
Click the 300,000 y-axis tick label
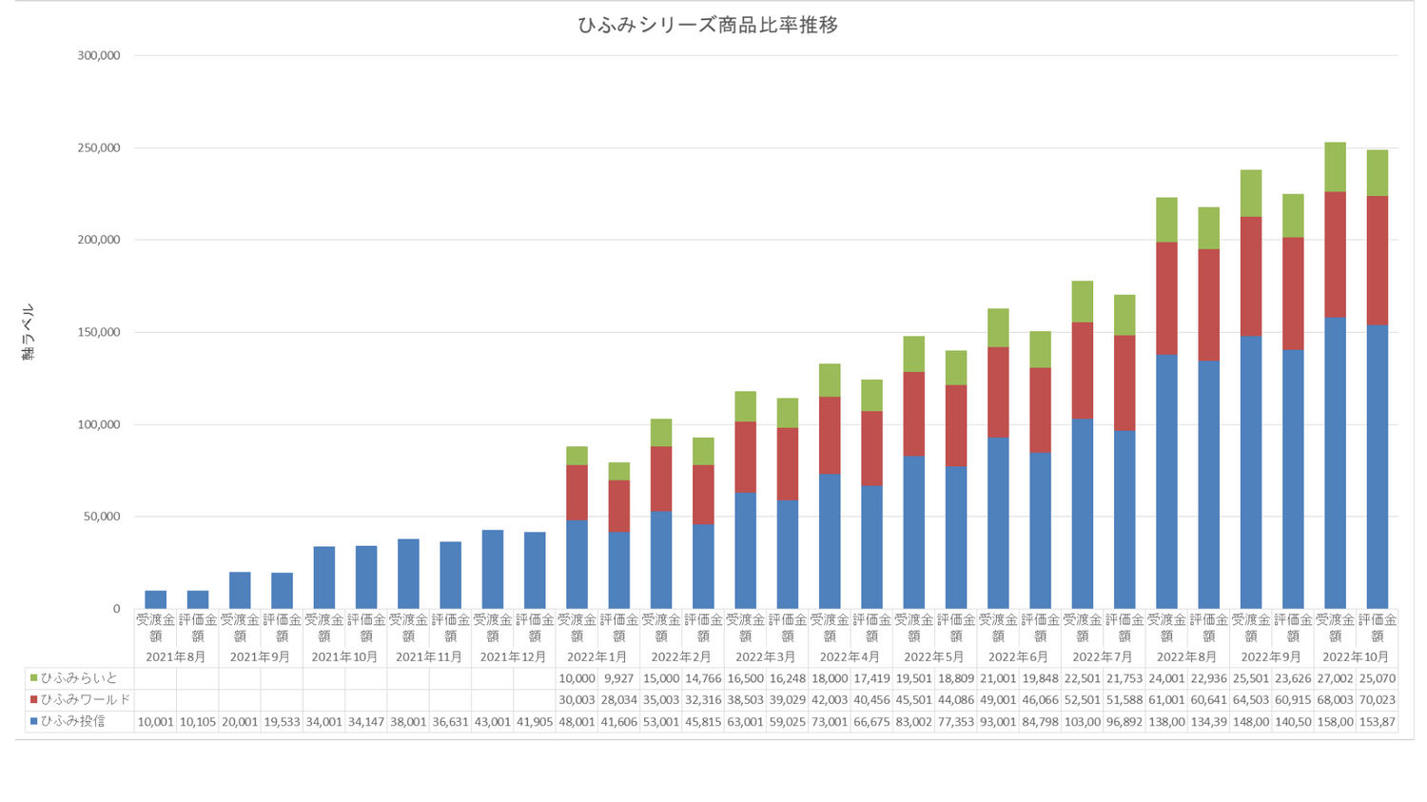tap(98, 55)
